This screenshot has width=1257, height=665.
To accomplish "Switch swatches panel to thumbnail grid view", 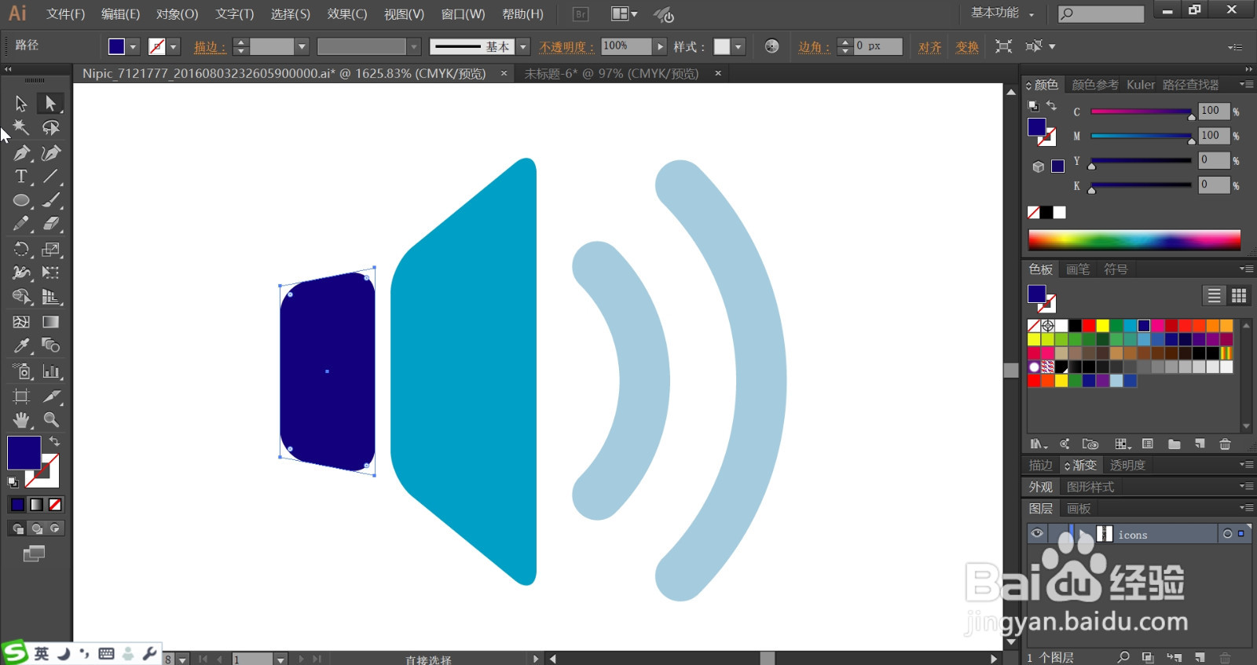I will click(1239, 295).
